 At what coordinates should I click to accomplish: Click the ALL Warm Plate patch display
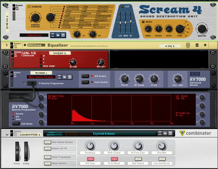(41, 77)
